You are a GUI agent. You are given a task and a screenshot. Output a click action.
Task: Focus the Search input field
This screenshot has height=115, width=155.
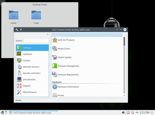coord(36,41)
